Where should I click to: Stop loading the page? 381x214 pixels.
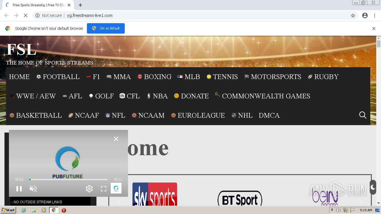click(26, 15)
